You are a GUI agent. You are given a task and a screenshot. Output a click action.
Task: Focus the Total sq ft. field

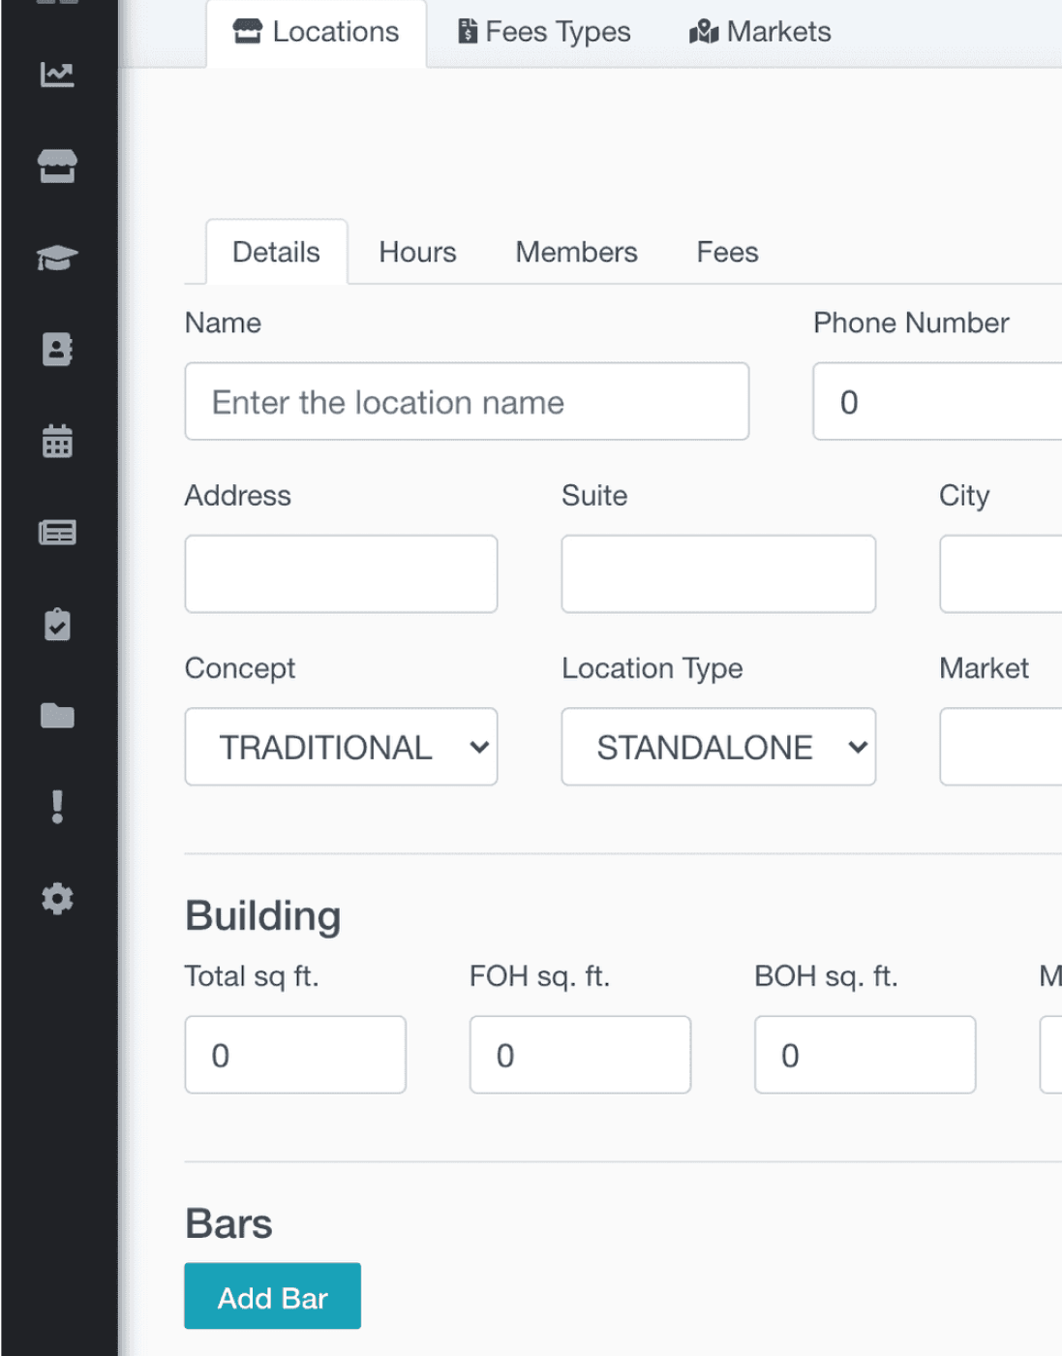coord(295,1055)
